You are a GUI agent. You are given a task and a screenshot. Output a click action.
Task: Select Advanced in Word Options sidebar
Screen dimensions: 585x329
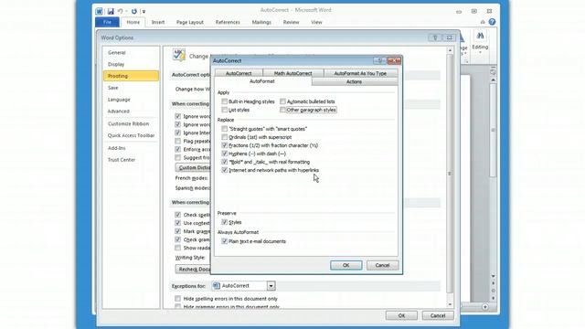click(x=131, y=111)
